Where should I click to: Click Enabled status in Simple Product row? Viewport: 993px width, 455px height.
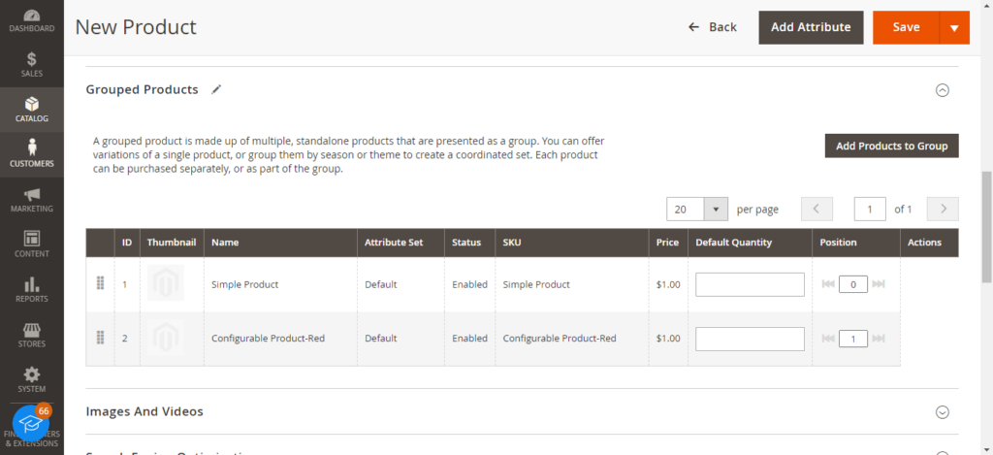470,284
